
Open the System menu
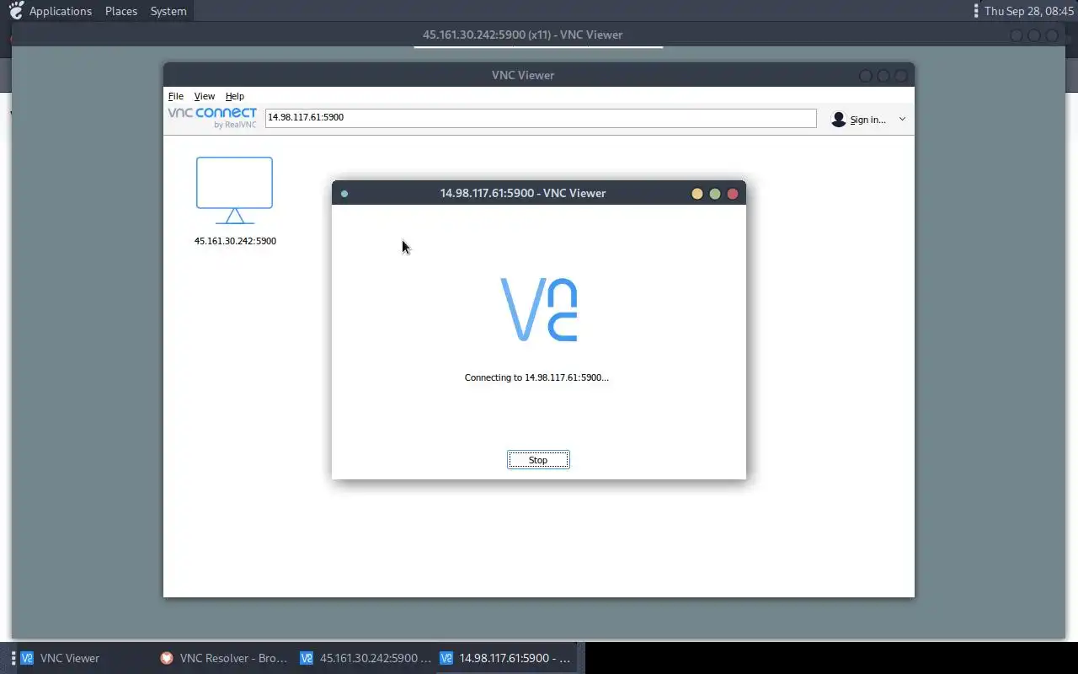pyautogui.click(x=168, y=11)
